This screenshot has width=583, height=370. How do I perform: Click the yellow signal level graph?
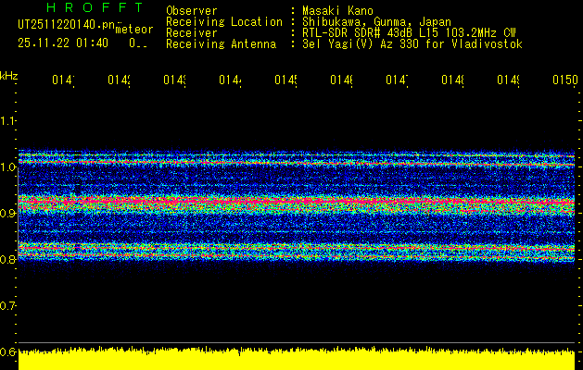[297, 361]
